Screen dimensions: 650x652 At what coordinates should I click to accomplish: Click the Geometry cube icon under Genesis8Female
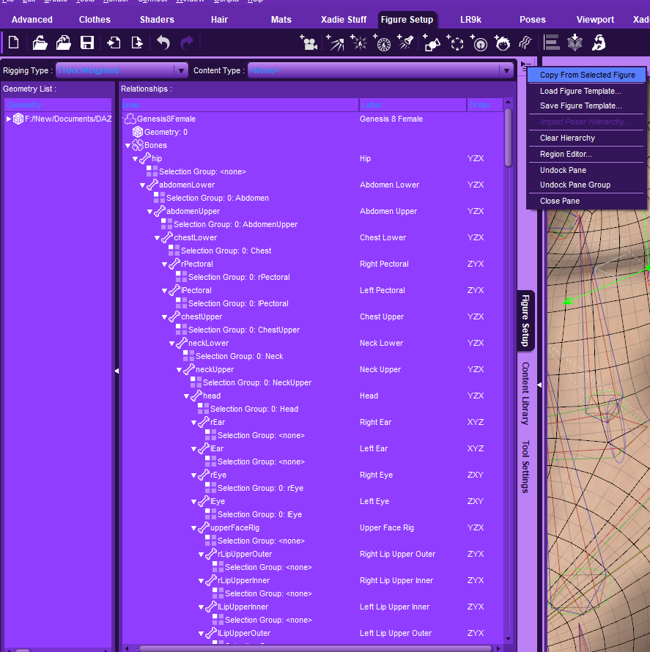(137, 133)
